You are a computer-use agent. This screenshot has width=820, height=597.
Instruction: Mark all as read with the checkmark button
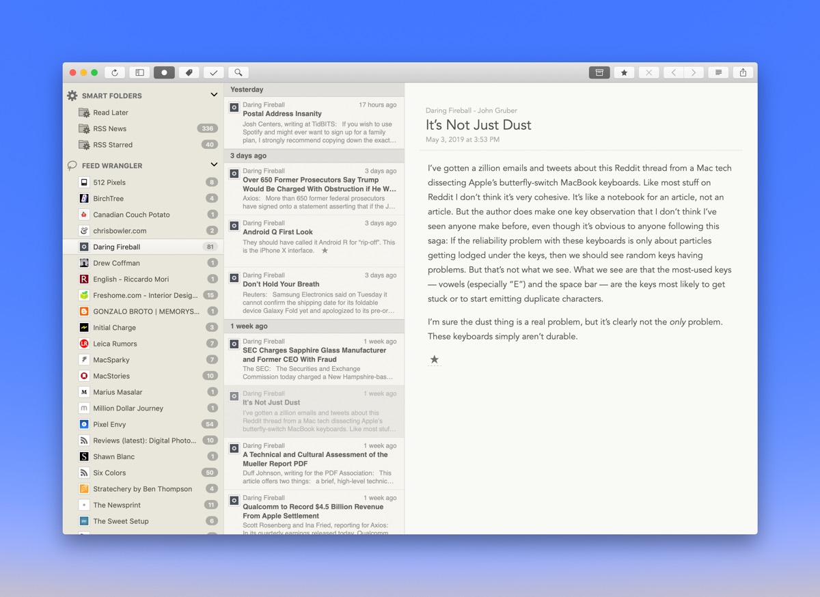(x=214, y=72)
